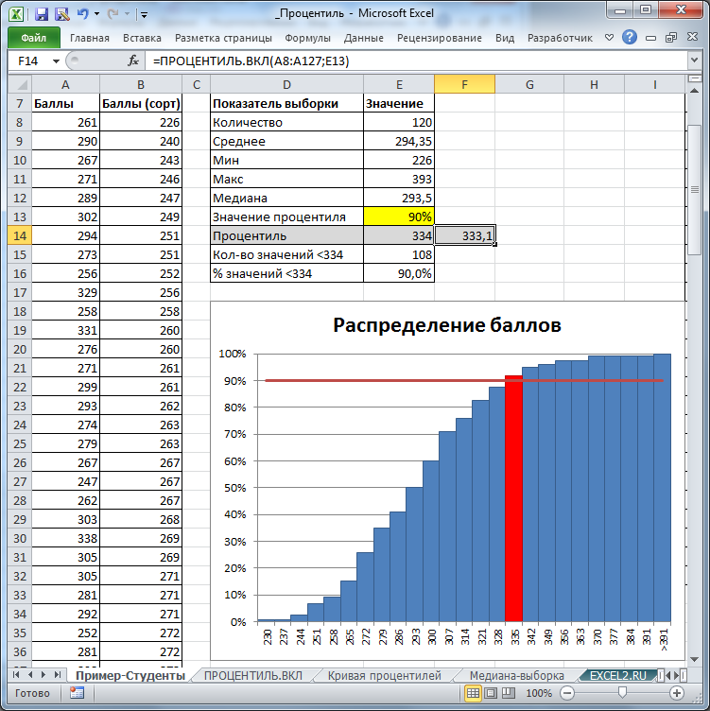Open the Name Box dropdown arrow
Screen dimensions: 710x711
56,61
